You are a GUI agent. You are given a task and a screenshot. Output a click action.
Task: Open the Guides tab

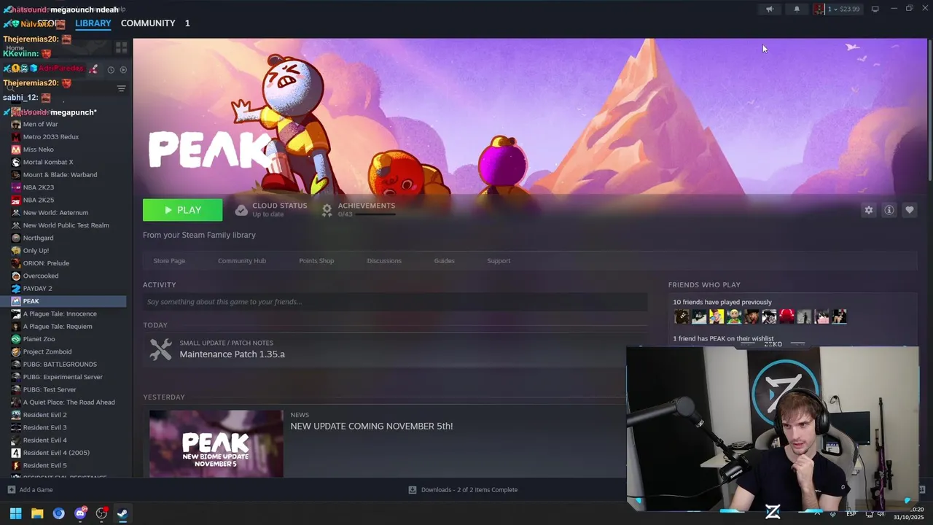click(x=444, y=261)
